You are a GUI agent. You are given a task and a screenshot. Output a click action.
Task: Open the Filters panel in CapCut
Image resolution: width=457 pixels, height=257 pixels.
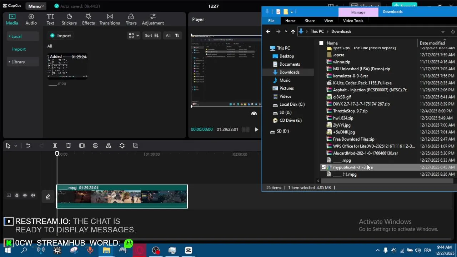click(131, 19)
